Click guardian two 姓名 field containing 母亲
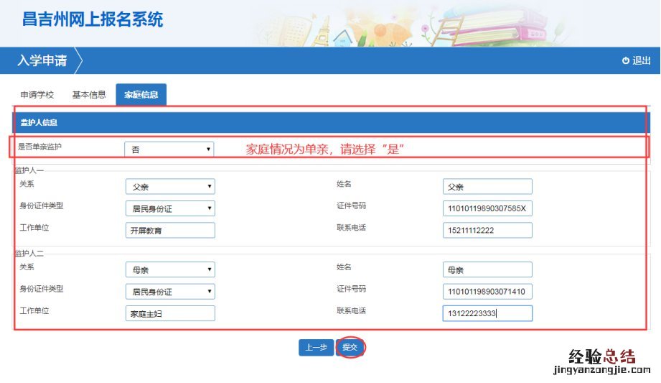The image size is (661, 383). click(x=487, y=270)
